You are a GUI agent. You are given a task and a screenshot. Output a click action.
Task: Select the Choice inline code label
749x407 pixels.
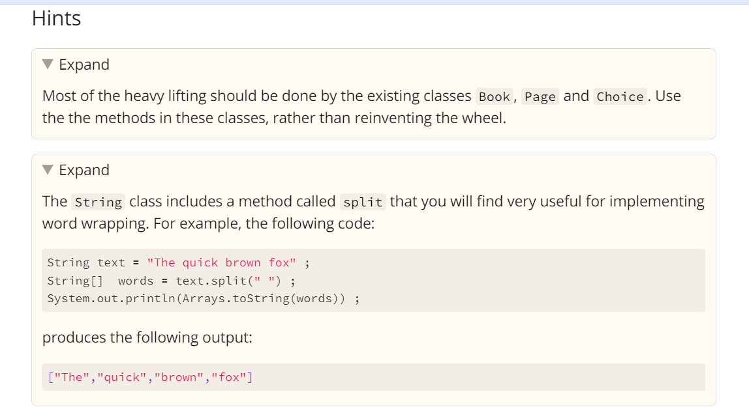coord(619,96)
